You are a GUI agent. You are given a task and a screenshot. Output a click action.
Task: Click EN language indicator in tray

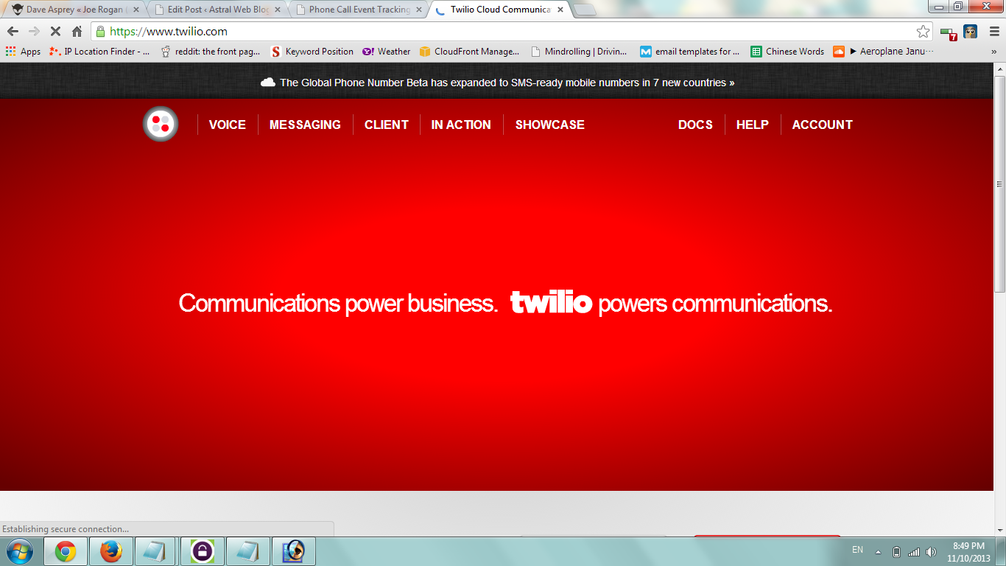(857, 550)
